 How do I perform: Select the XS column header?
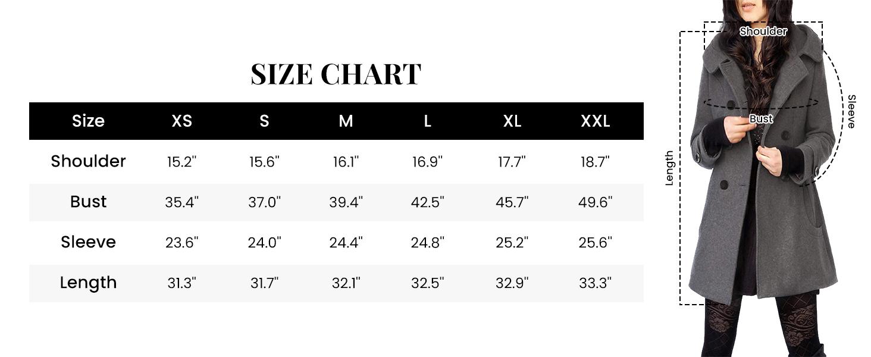point(181,121)
